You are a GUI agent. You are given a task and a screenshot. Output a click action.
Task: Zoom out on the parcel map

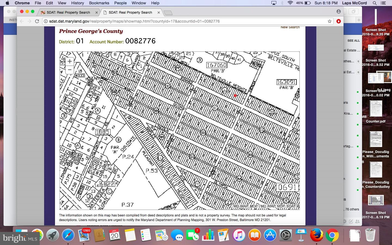tap(70, 70)
